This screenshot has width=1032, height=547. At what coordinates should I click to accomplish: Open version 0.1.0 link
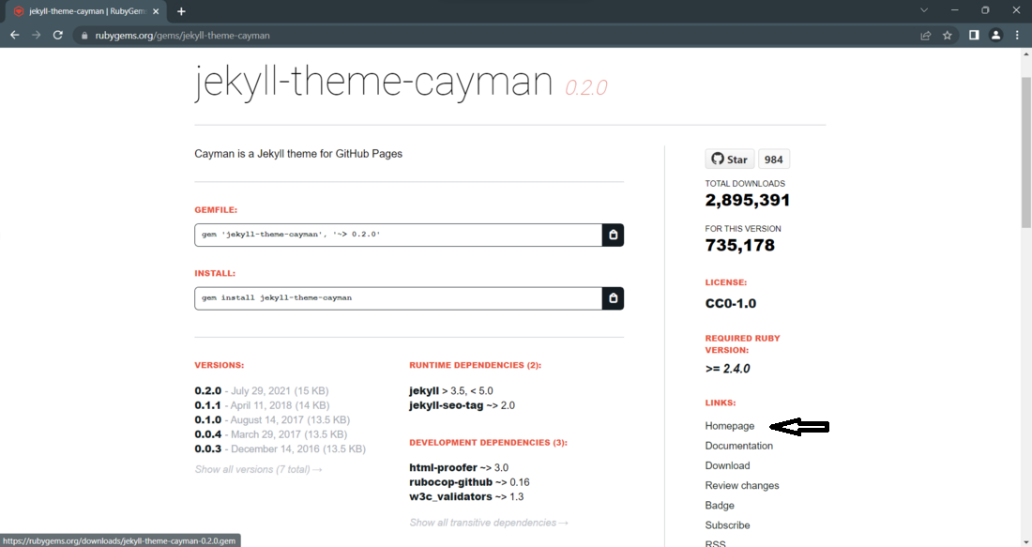tap(208, 420)
